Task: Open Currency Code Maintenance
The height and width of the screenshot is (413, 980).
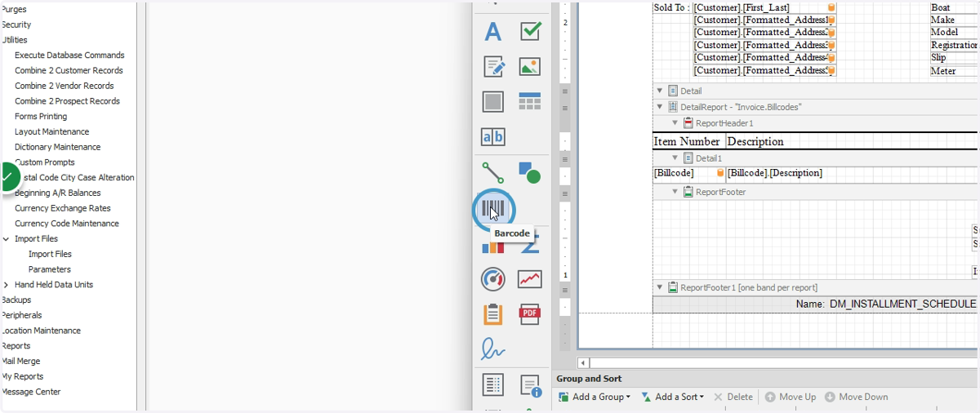Action: click(x=67, y=224)
